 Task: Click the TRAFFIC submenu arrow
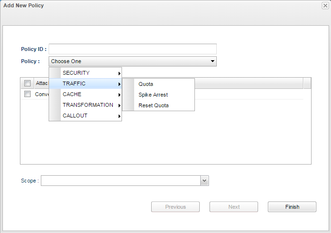click(119, 84)
